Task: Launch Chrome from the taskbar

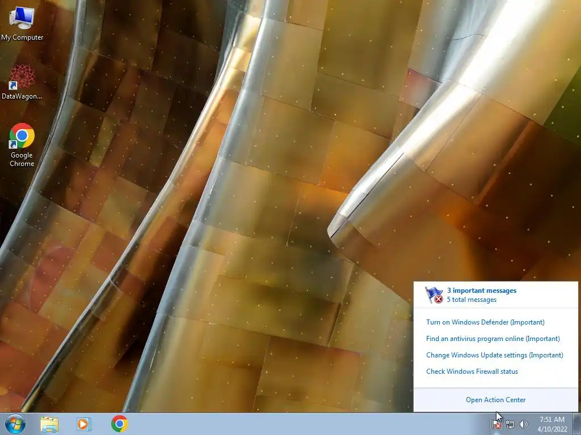Action: tap(119, 424)
